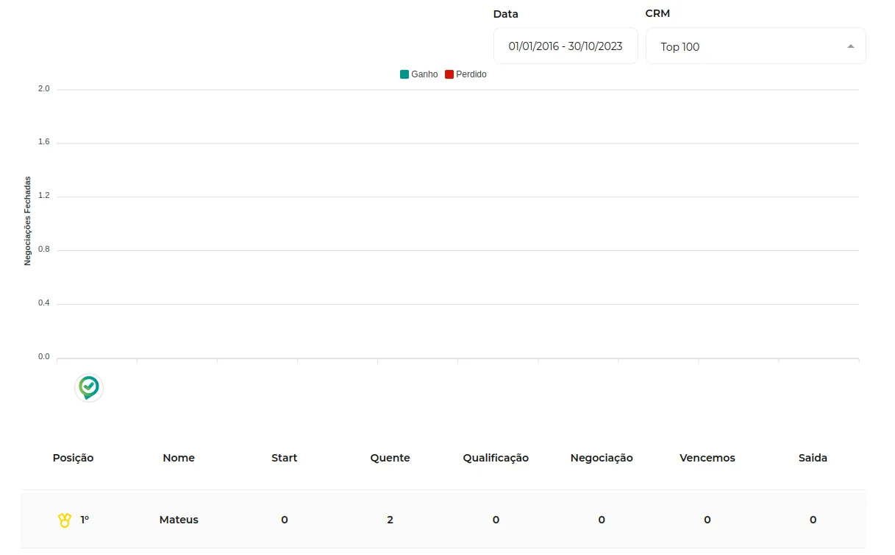Click the Quente value 2 for Mateus

[x=391, y=520]
